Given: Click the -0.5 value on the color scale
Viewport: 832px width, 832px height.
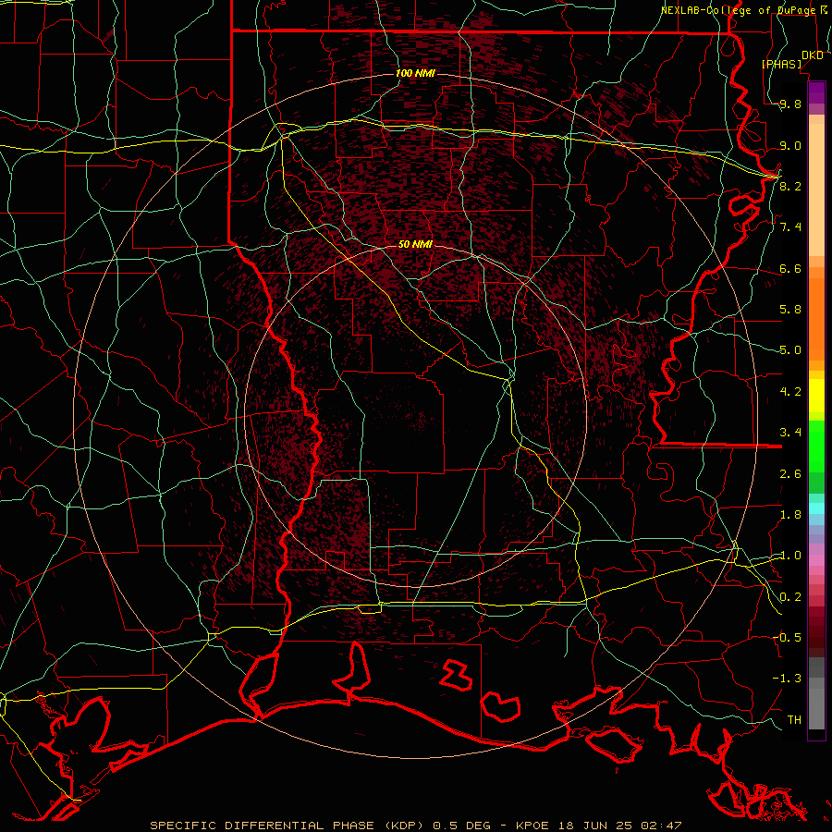Looking at the screenshot, I should [787, 637].
